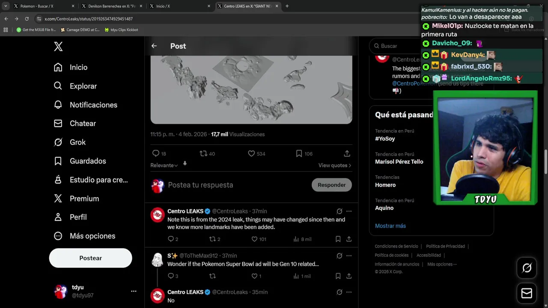Open more options on ToTheMax912 reply
The image size is (548, 308).
pos(349,255)
